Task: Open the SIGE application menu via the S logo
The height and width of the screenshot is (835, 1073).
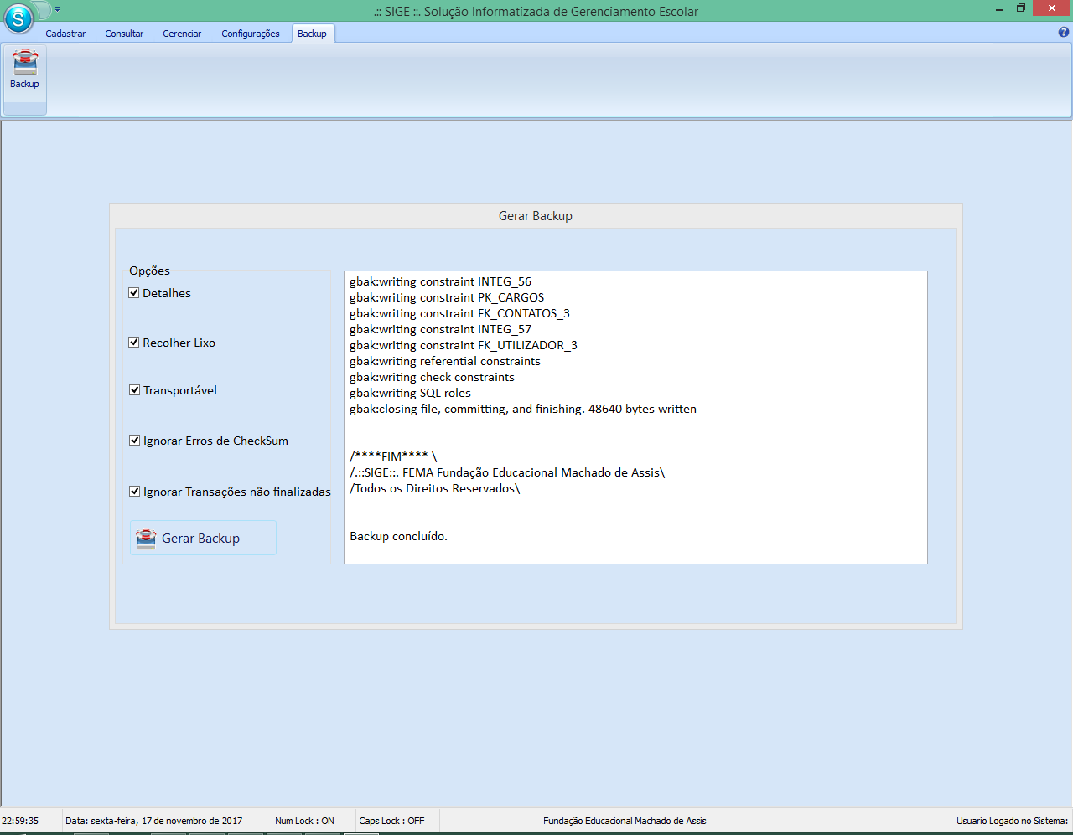Action: (17, 17)
